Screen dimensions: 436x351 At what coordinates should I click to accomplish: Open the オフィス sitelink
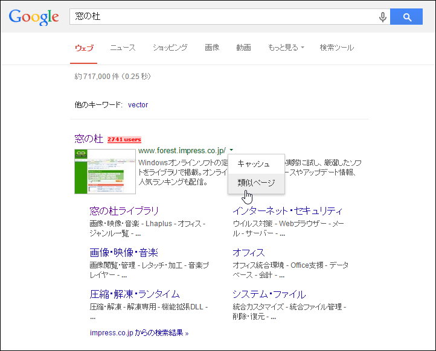pyautogui.click(x=249, y=253)
